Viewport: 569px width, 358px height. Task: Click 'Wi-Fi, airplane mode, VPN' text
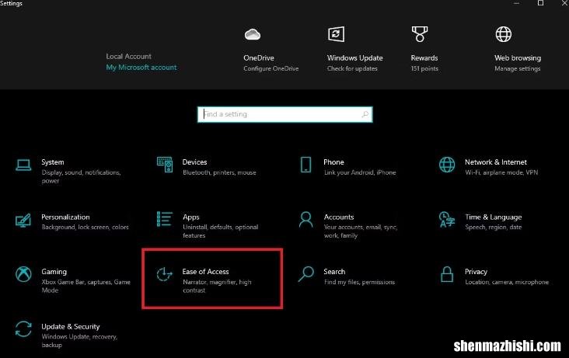(501, 172)
